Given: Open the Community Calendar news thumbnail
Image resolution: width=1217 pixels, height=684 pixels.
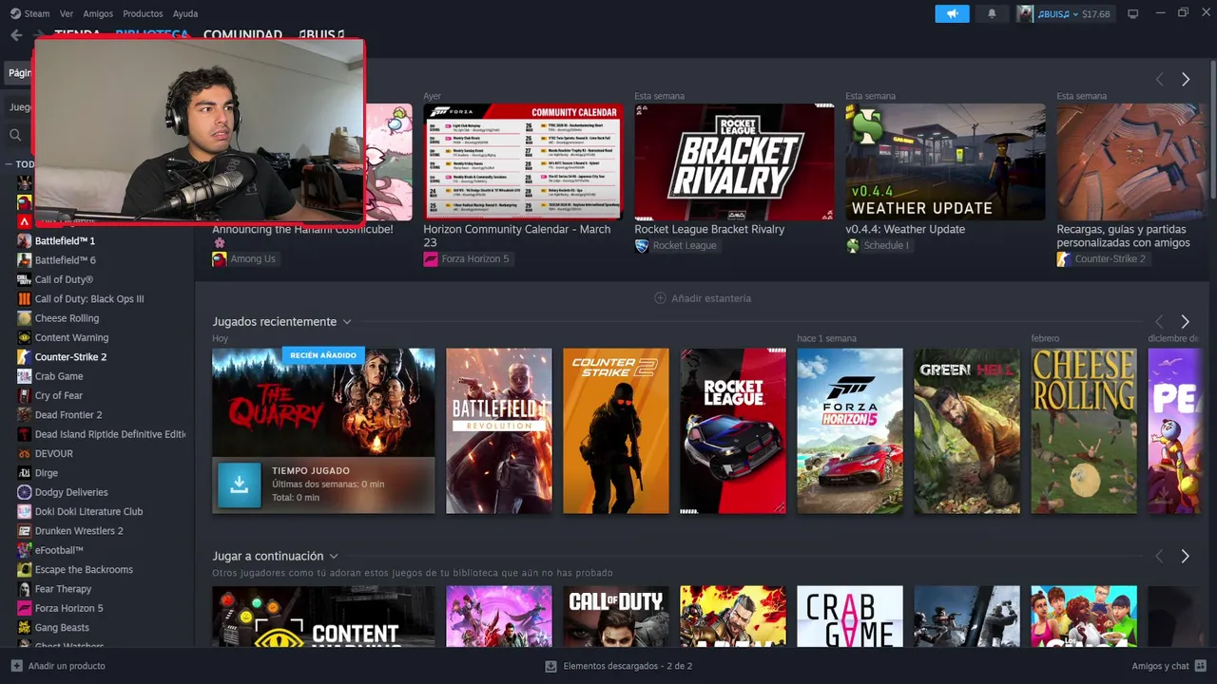Looking at the screenshot, I should click(x=523, y=161).
